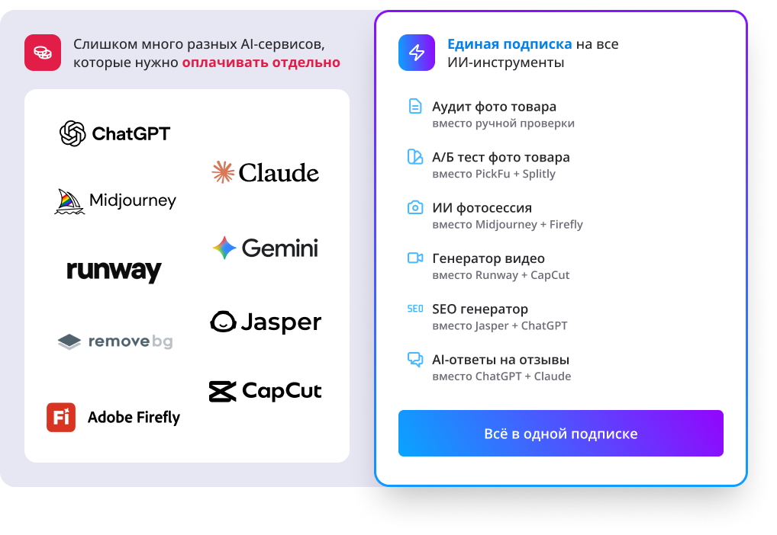777x535 pixels.
Task: Click the SEO icon beside SEO генератор
Action: tap(415, 309)
